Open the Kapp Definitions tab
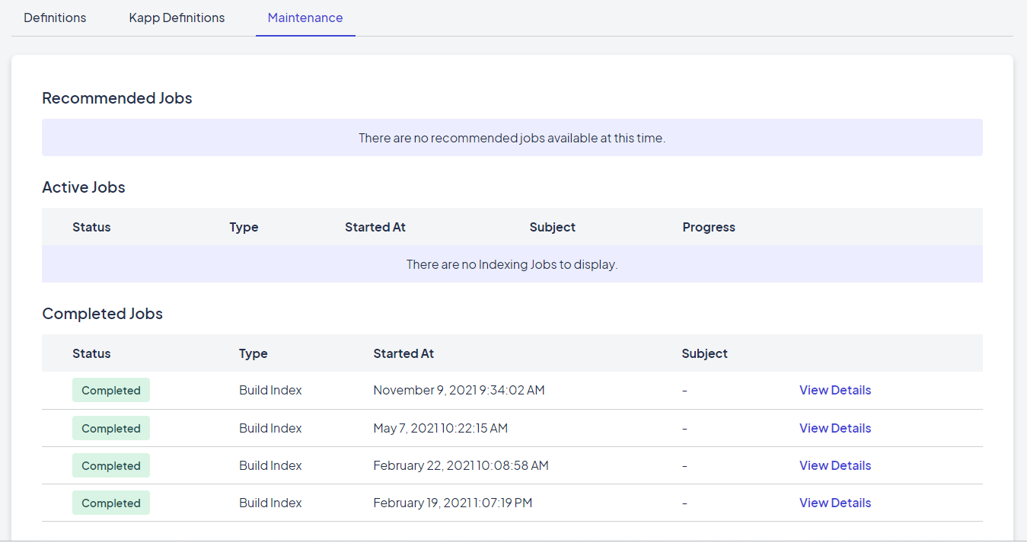 [x=177, y=18]
